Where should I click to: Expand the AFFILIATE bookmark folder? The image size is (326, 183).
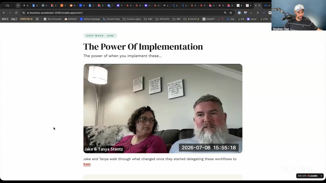click(x=162, y=19)
